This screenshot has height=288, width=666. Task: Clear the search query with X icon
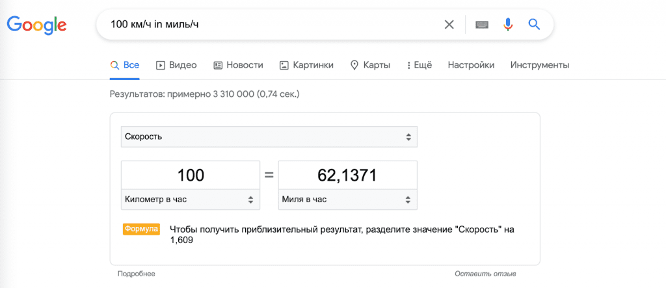449,25
